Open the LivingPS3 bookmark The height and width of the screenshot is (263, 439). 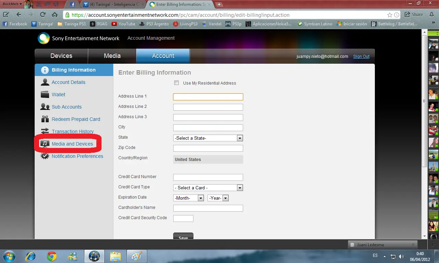pyautogui.click(x=185, y=24)
